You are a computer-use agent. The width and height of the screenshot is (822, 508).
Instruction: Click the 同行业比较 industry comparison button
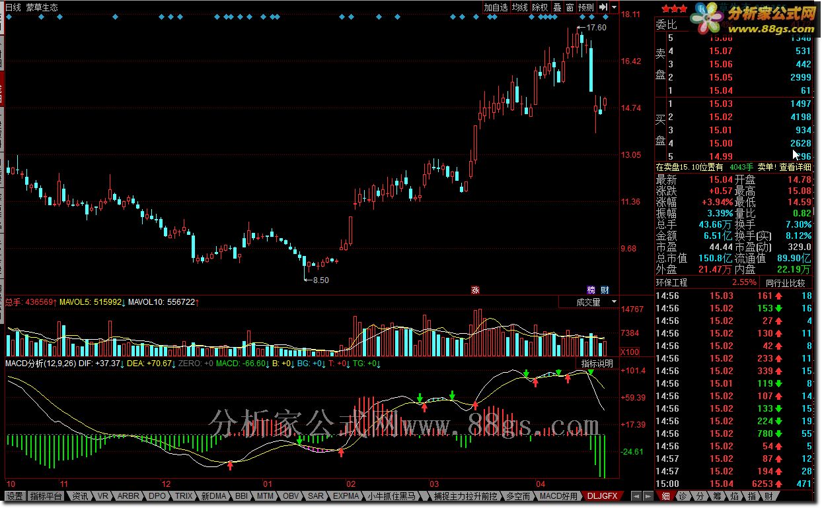[785, 282]
